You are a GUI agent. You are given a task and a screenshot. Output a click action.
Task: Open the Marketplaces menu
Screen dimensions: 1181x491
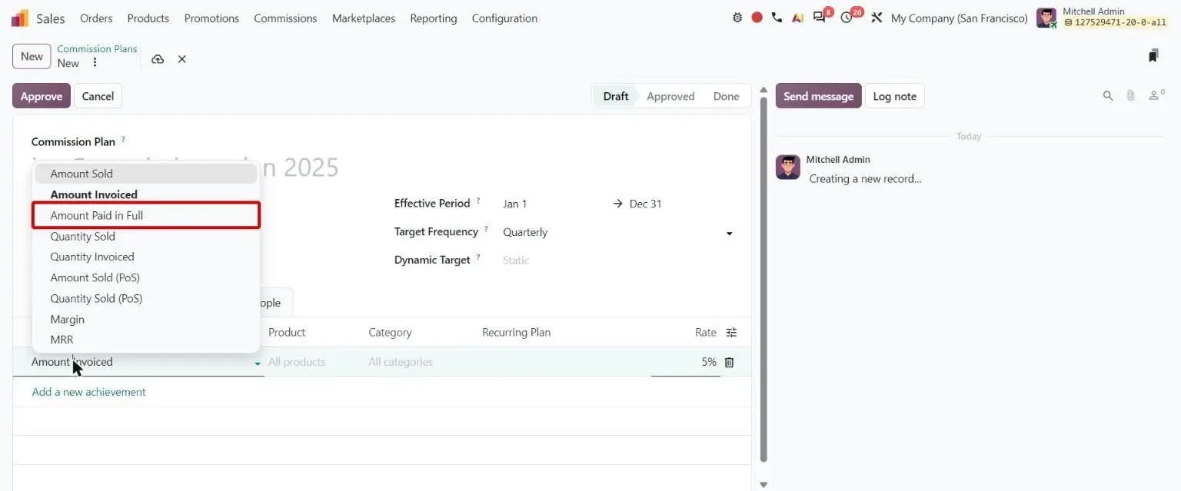pos(364,18)
